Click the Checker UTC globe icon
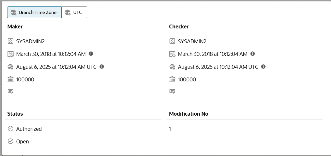Image resolution: width=331 pixels, height=156 pixels. [172, 67]
